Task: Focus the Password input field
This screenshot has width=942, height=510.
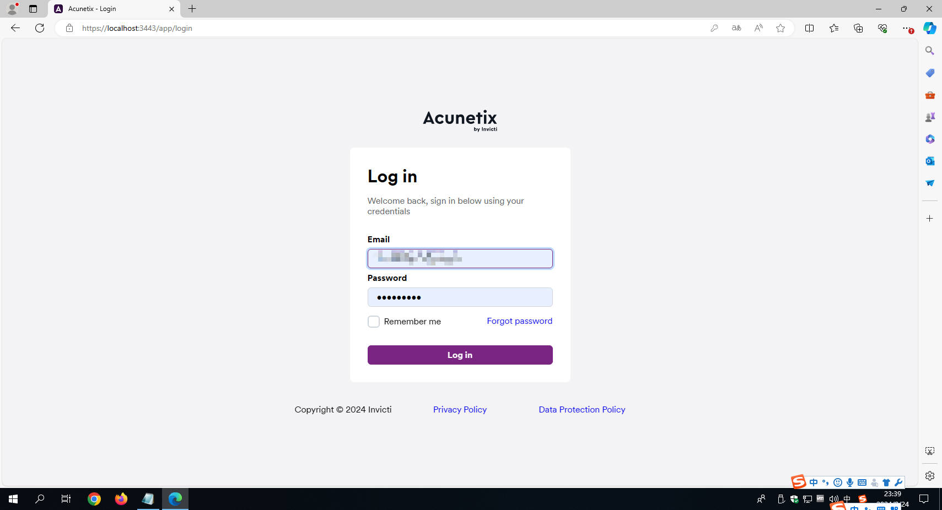Action: [x=460, y=297]
